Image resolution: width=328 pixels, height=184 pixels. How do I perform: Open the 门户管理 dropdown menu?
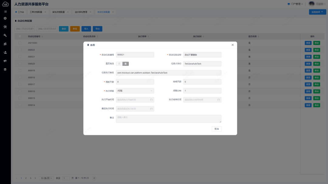point(295,4)
